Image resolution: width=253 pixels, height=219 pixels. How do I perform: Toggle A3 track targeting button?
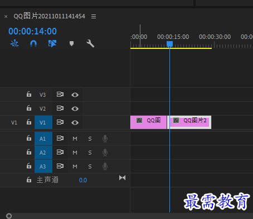coord(43,166)
